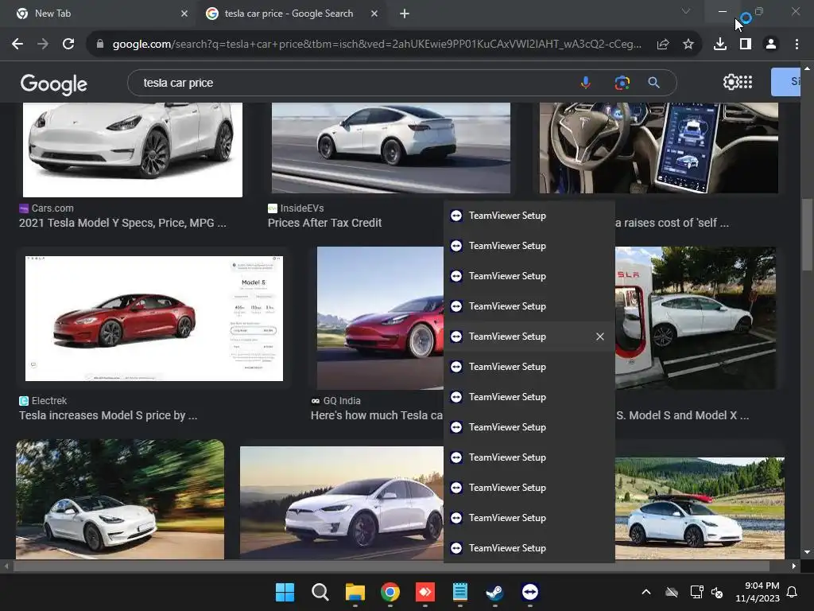
Task: Click the blue Sign in button
Action: click(x=785, y=82)
